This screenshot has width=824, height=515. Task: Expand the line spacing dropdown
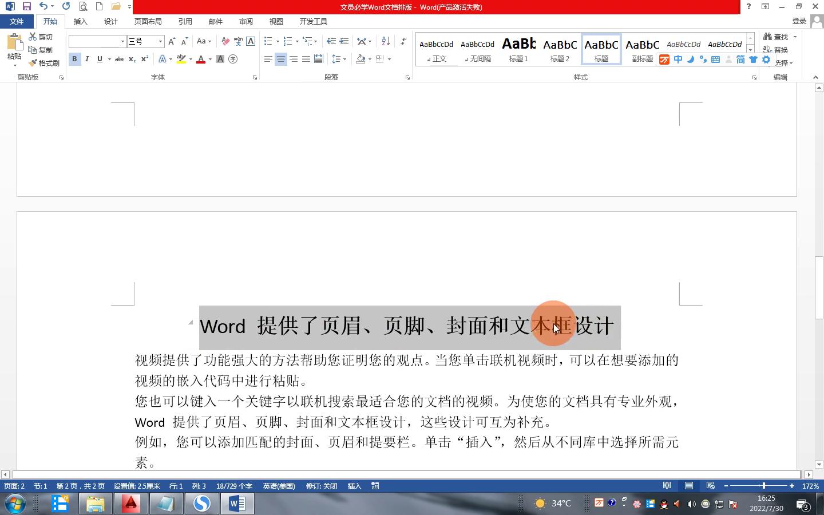click(344, 59)
